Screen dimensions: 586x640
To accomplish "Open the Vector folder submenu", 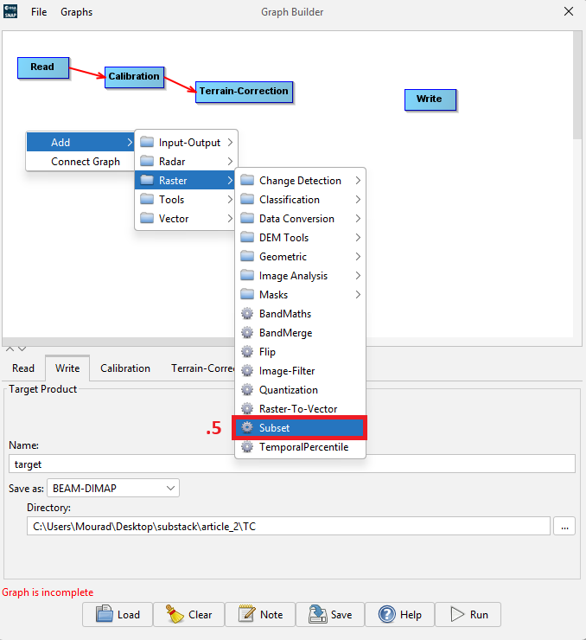I will [x=186, y=218].
